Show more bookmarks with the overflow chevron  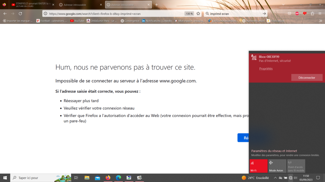320,21
